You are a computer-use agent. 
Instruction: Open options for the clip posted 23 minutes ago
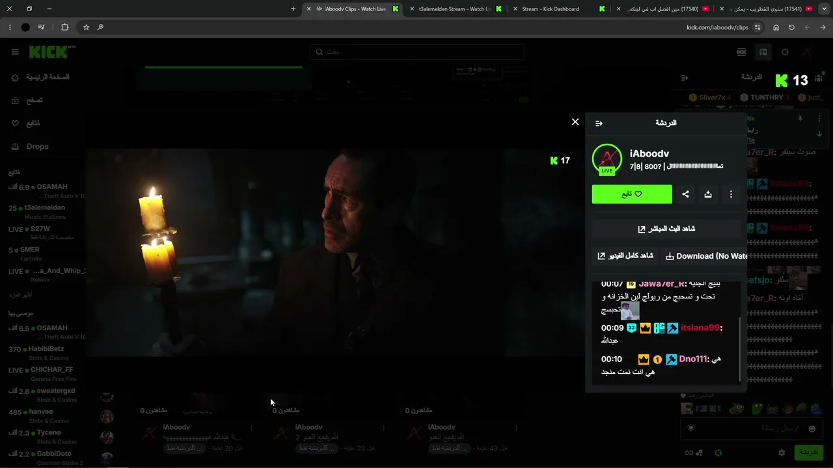[383, 428]
